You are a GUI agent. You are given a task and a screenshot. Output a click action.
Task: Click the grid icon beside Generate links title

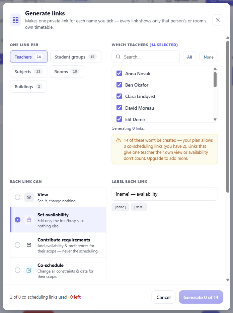16,20
